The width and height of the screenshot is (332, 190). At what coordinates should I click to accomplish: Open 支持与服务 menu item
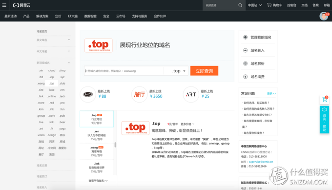point(139,16)
